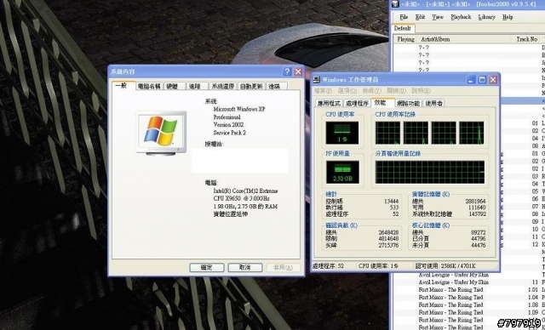Select the 一般 tab in 系統內容

(x=123, y=85)
